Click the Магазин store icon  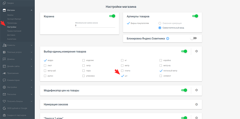click(x=4, y=10)
